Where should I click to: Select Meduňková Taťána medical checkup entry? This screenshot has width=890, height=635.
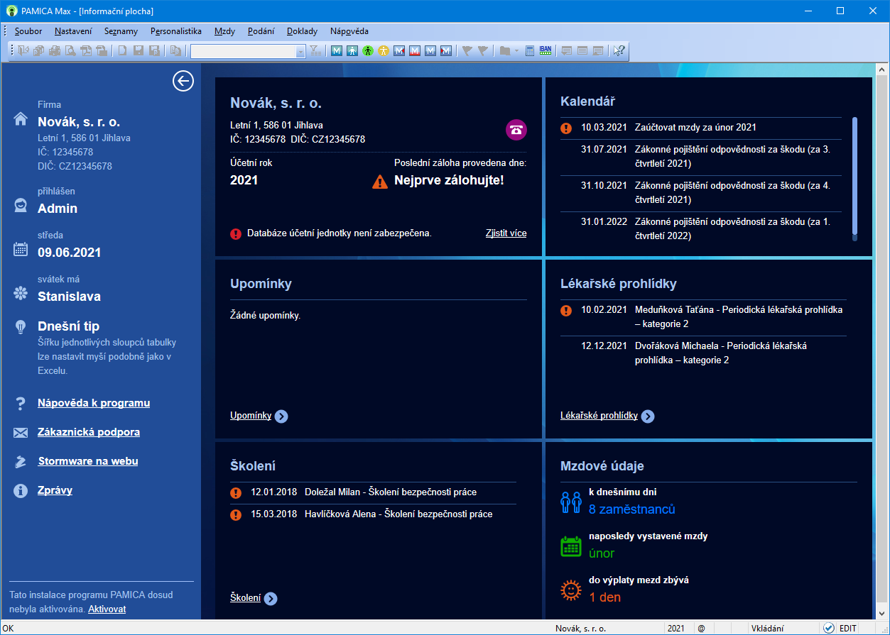703,317
